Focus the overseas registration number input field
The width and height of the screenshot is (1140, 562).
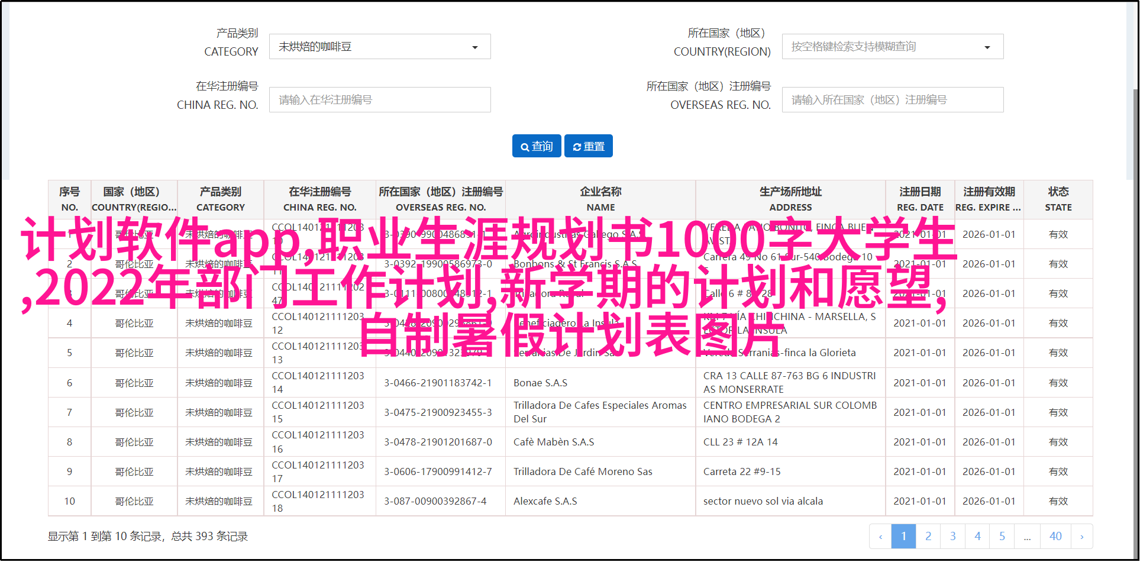[x=892, y=100]
